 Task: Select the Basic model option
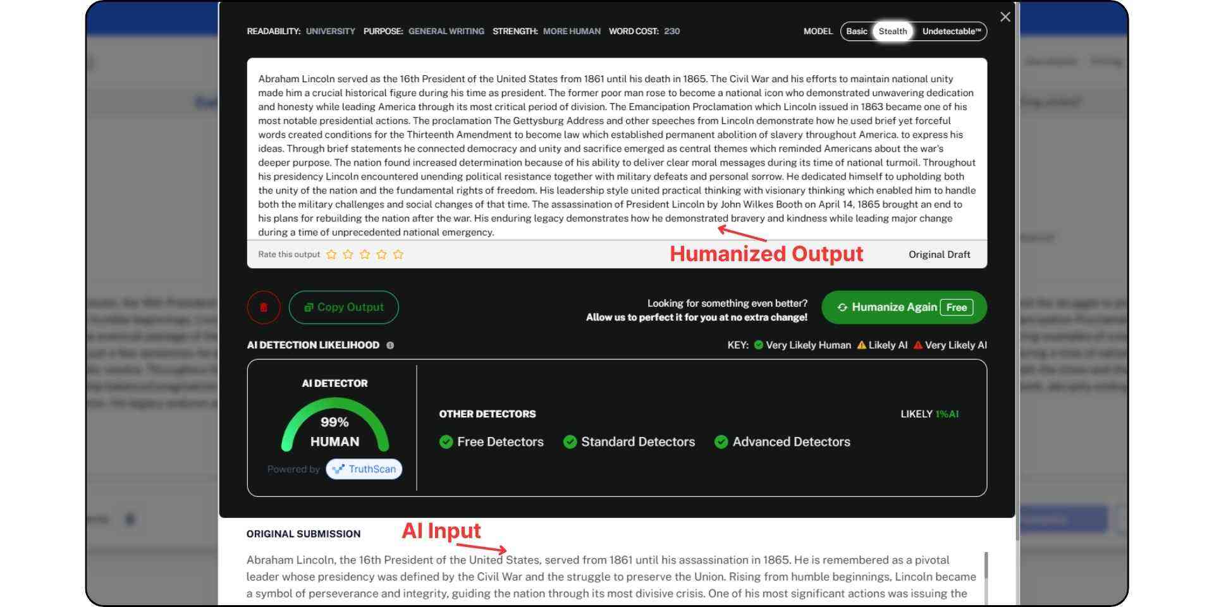point(857,31)
